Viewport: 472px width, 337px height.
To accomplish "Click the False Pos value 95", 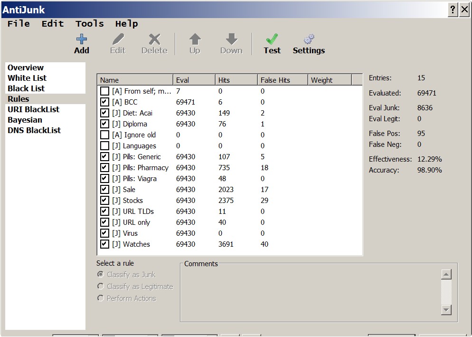I will click(421, 134).
